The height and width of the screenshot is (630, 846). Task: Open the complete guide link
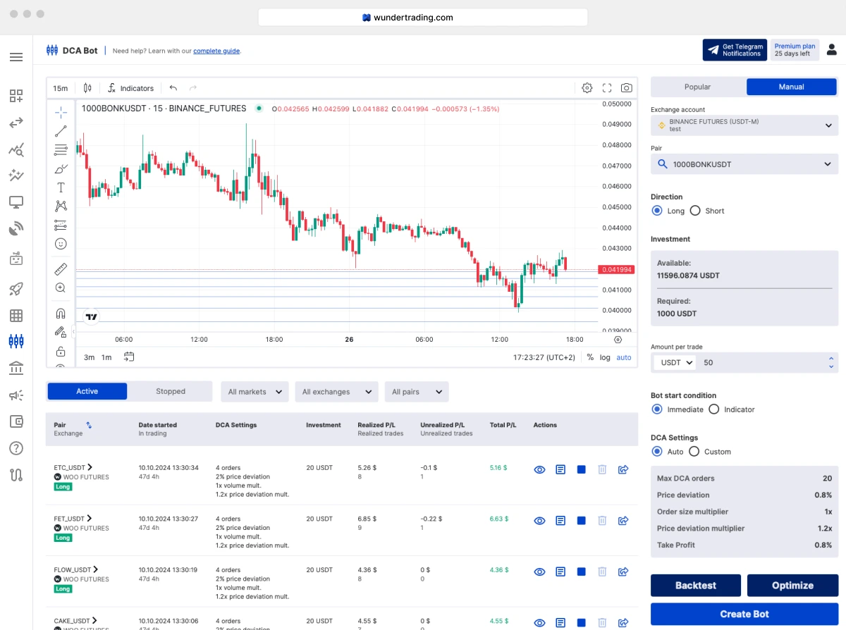tap(216, 51)
